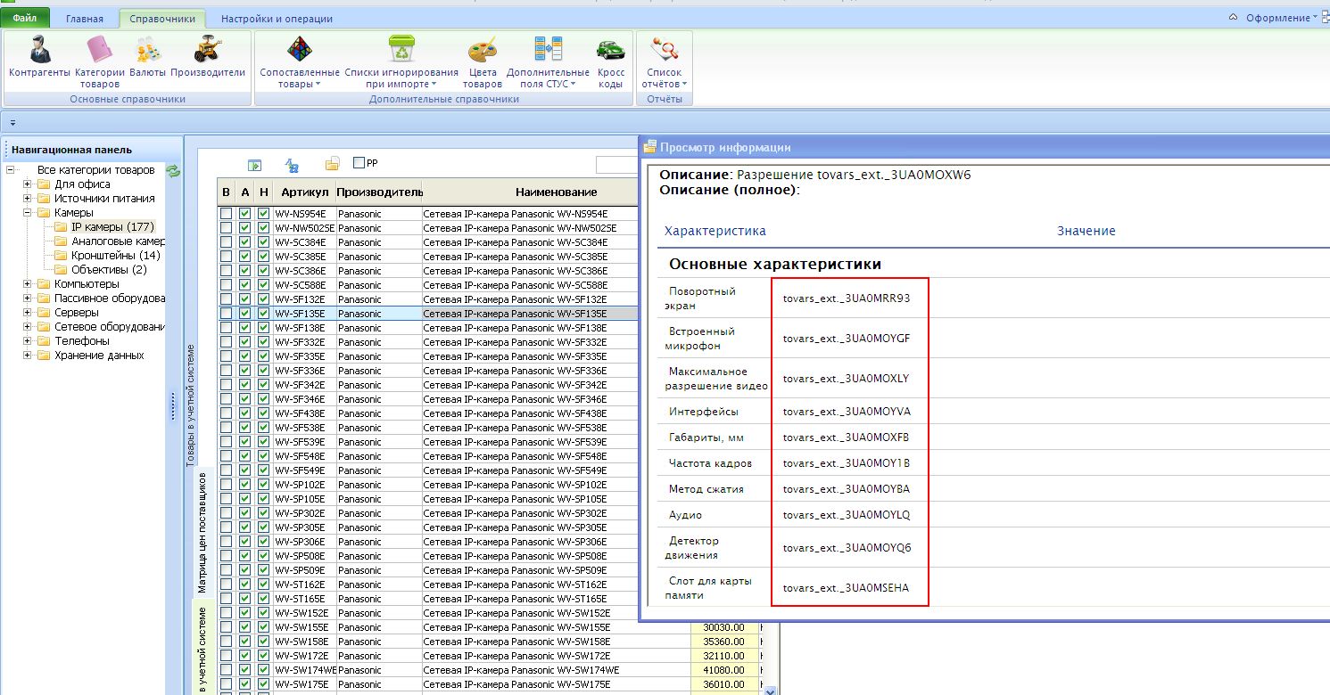The height and width of the screenshot is (695, 1330).
Task: Select IP камеры (177) category
Action: click(112, 227)
